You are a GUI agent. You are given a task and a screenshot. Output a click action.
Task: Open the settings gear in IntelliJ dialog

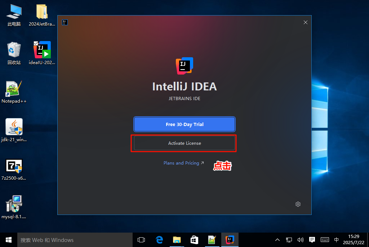coord(298,204)
